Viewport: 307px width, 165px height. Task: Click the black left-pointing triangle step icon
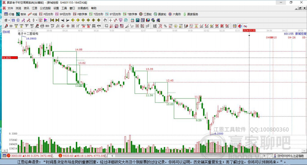point(62,20)
